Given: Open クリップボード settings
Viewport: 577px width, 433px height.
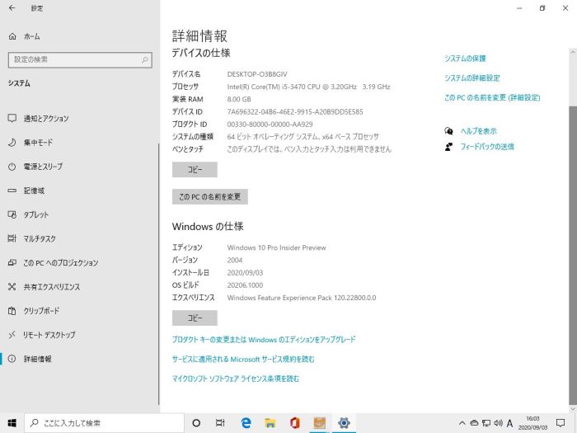Looking at the screenshot, I should (41, 311).
